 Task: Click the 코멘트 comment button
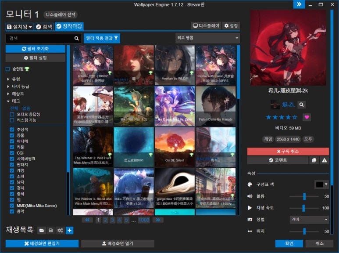[278, 160]
